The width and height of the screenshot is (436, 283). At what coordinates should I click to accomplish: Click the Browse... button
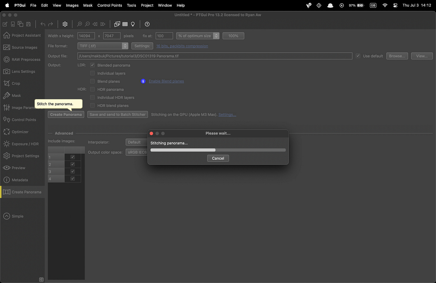click(x=397, y=56)
